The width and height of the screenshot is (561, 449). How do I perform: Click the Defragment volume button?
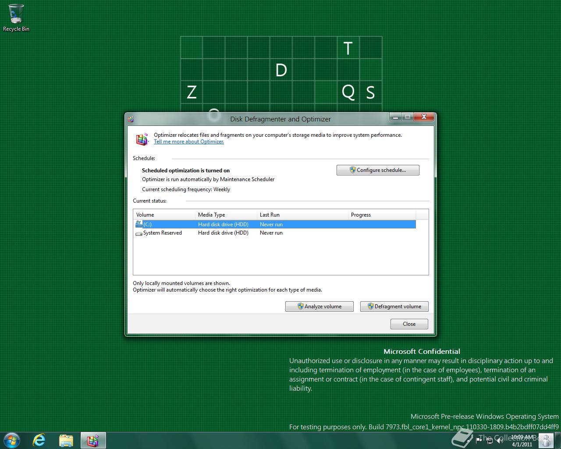click(394, 306)
